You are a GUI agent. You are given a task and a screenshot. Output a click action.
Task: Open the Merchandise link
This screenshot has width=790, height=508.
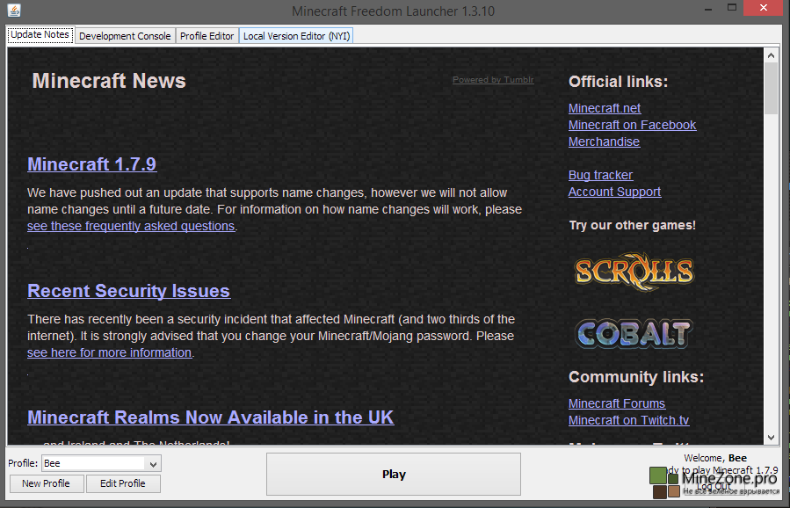[604, 142]
